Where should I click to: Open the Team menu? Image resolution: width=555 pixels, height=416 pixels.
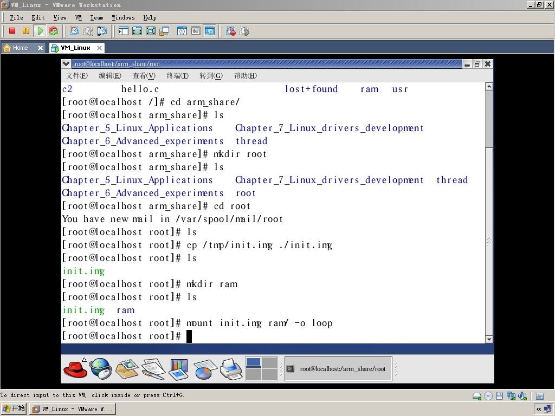[96, 17]
